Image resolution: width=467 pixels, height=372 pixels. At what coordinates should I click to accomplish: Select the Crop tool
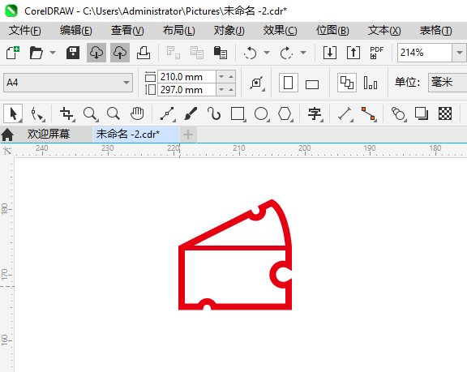(66, 113)
